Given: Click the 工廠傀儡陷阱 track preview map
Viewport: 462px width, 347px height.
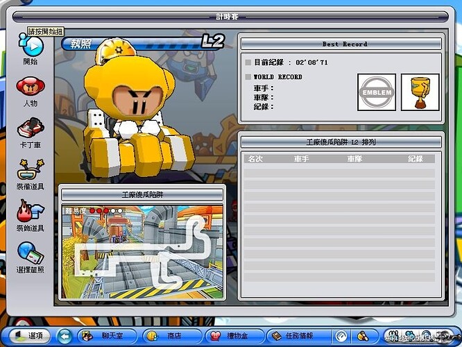Looking at the screenshot, I should (142, 252).
